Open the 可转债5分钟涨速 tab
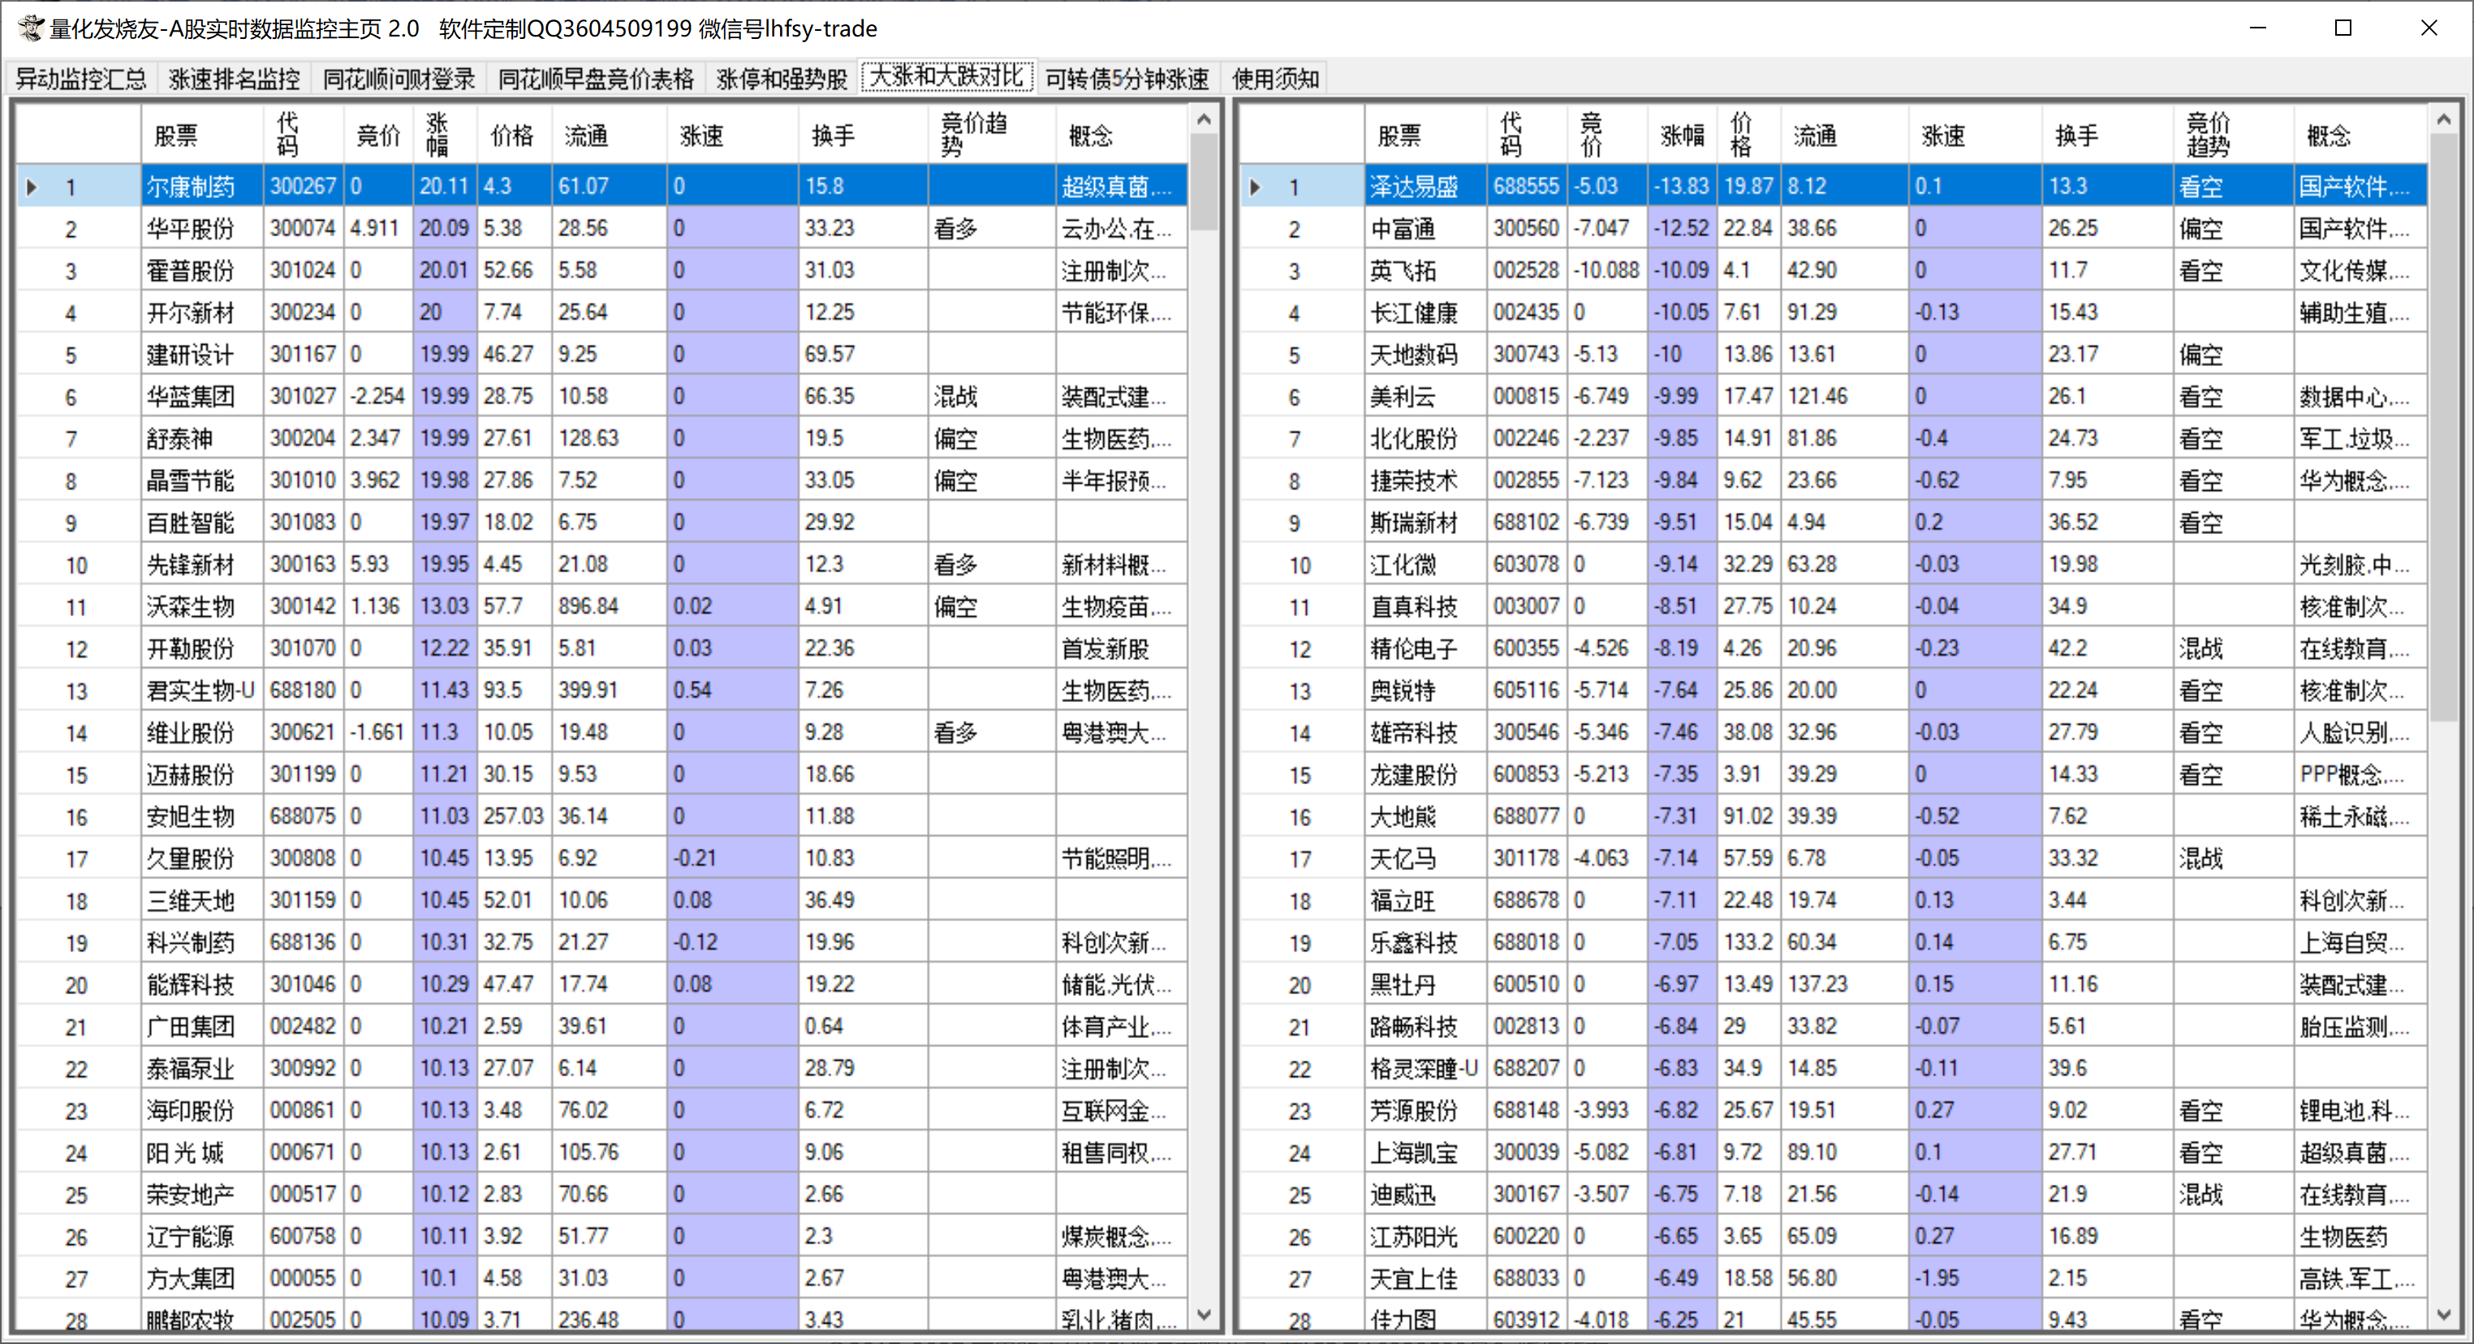Screen dimensions: 2474x1344 [x=1127, y=78]
